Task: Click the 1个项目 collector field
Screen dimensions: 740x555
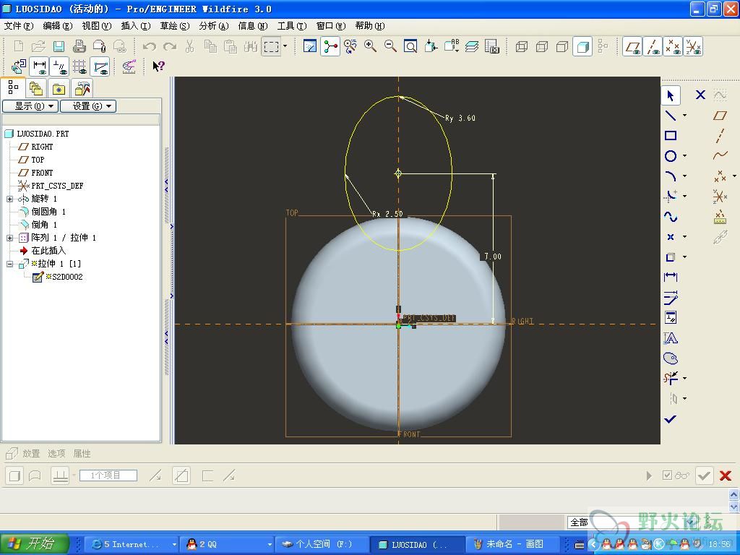Action: tap(108, 476)
